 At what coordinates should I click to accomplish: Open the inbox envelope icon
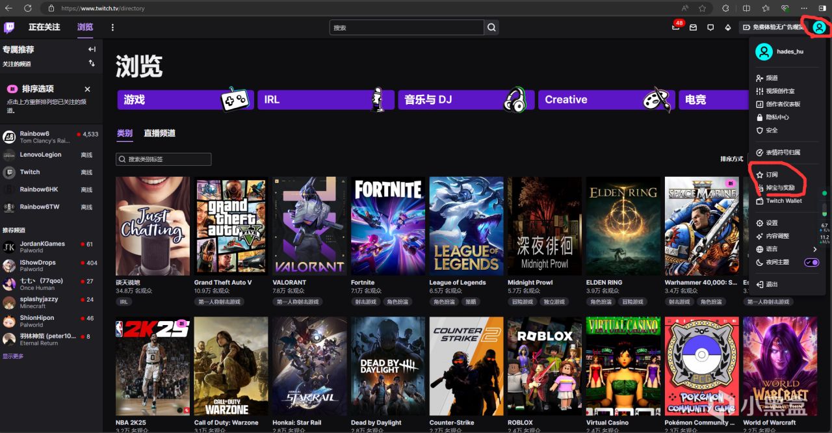(693, 27)
